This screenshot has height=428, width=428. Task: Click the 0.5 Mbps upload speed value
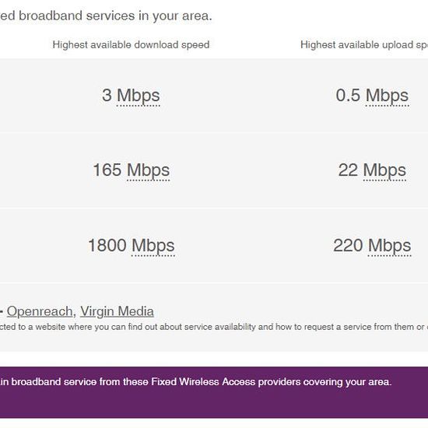[x=372, y=96]
